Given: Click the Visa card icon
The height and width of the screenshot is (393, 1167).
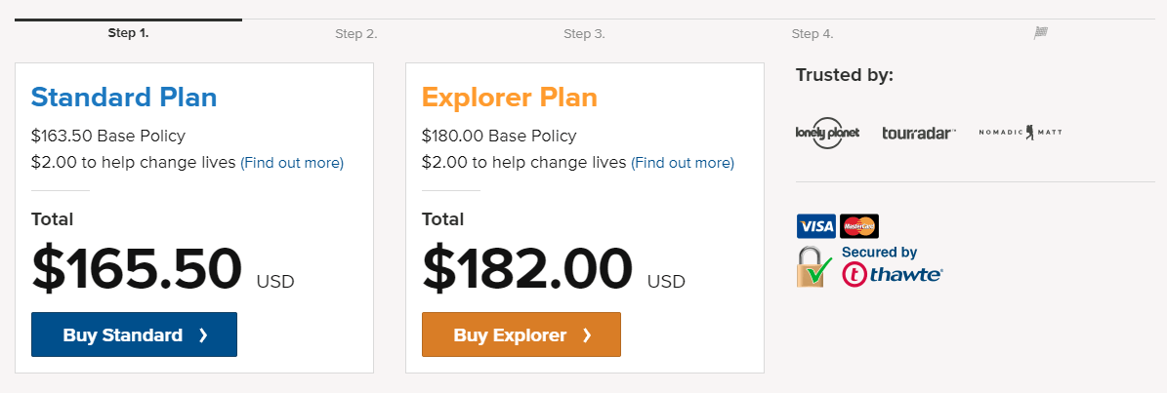Looking at the screenshot, I should click(x=815, y=226).
